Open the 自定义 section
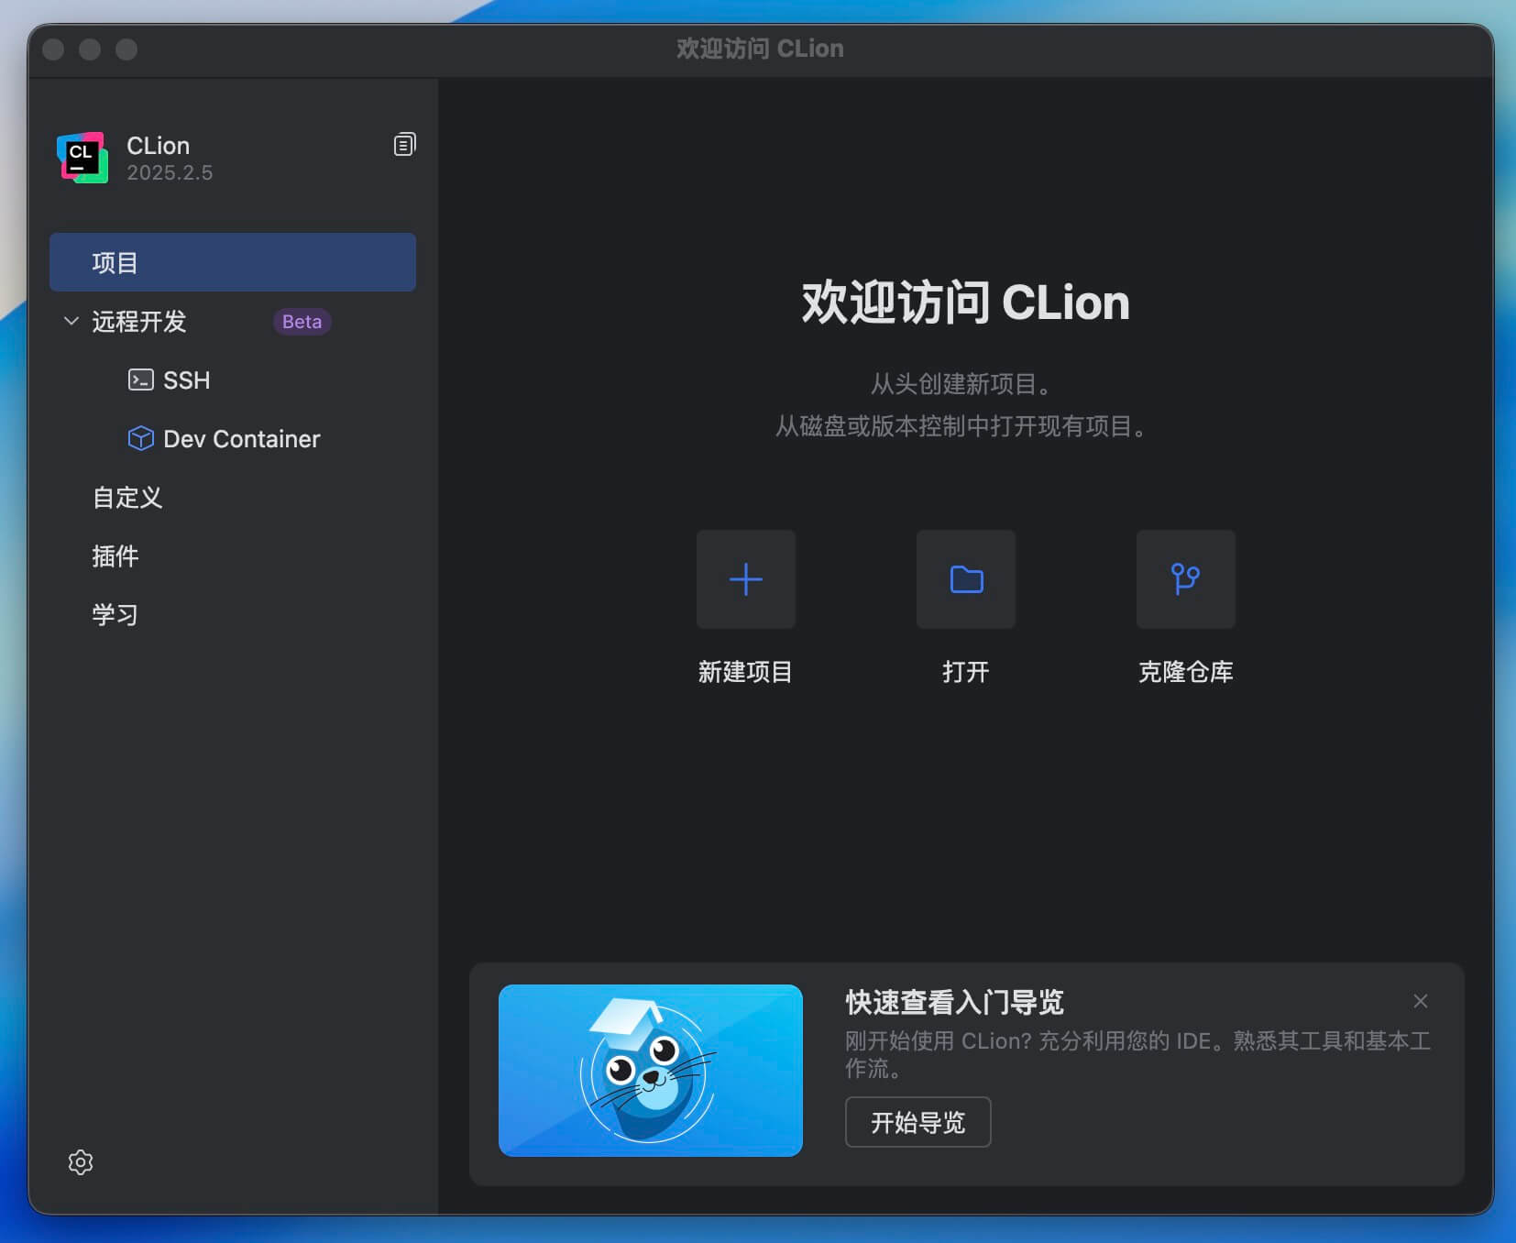This screenshot has width=1516, height=1243. point(127,497)
